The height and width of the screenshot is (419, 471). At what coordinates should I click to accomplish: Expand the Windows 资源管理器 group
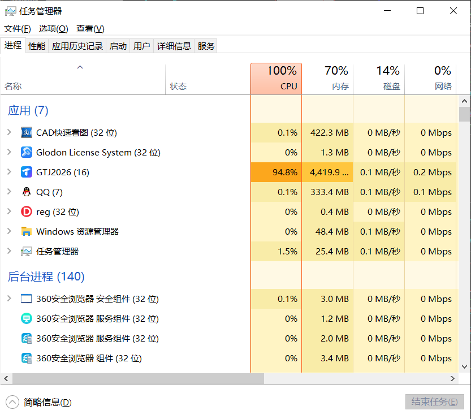pyautogui.click(x=9, y=231)
